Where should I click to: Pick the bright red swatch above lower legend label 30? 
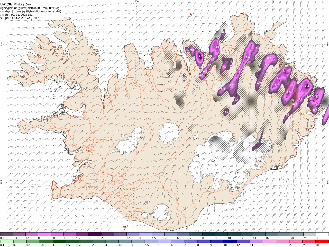(322, 241)
